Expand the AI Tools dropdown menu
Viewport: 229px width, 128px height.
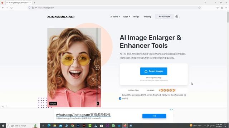115,17
